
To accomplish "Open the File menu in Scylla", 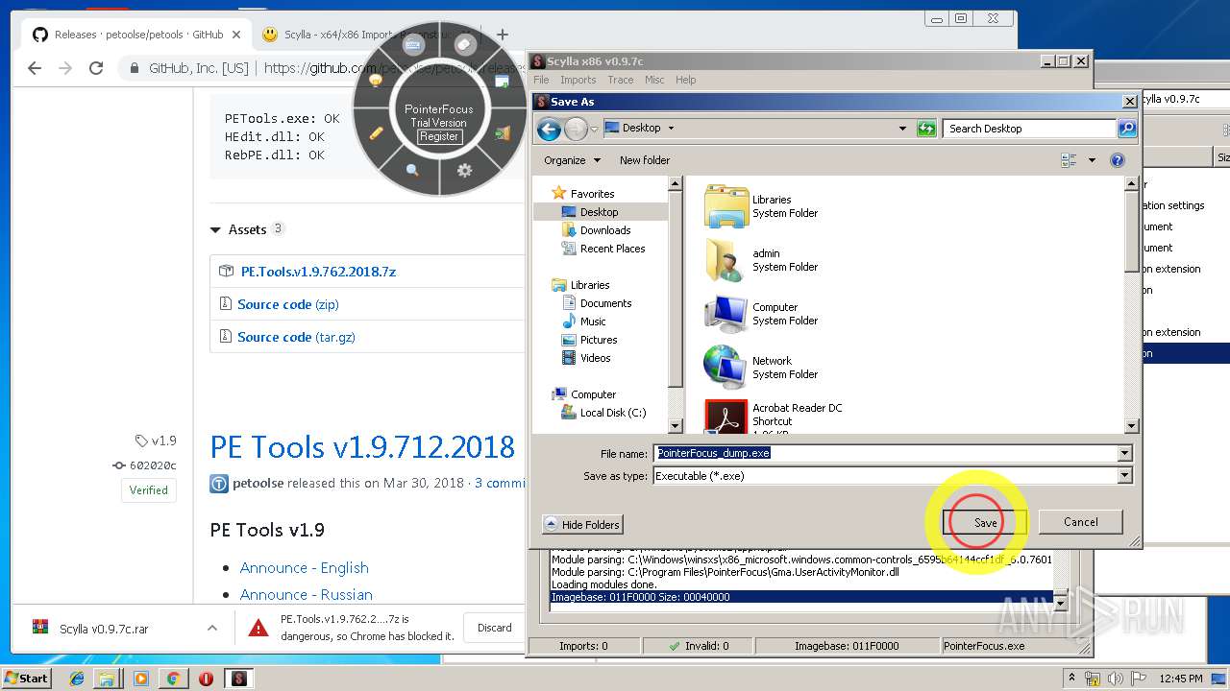I will 541,80.
